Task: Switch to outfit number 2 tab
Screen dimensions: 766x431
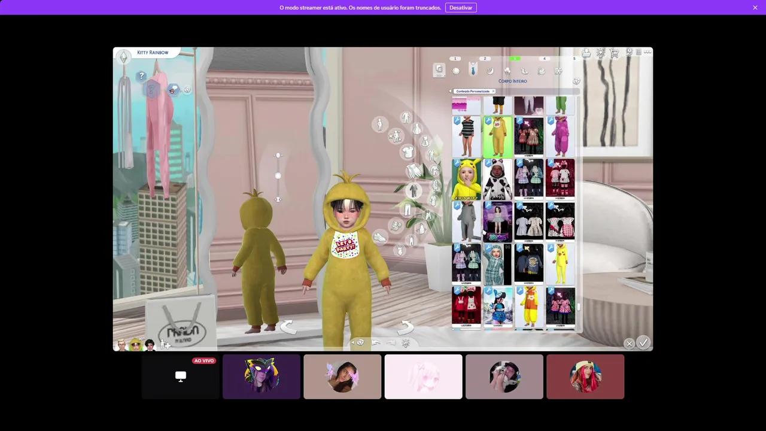Action: [x=485, y=59]
